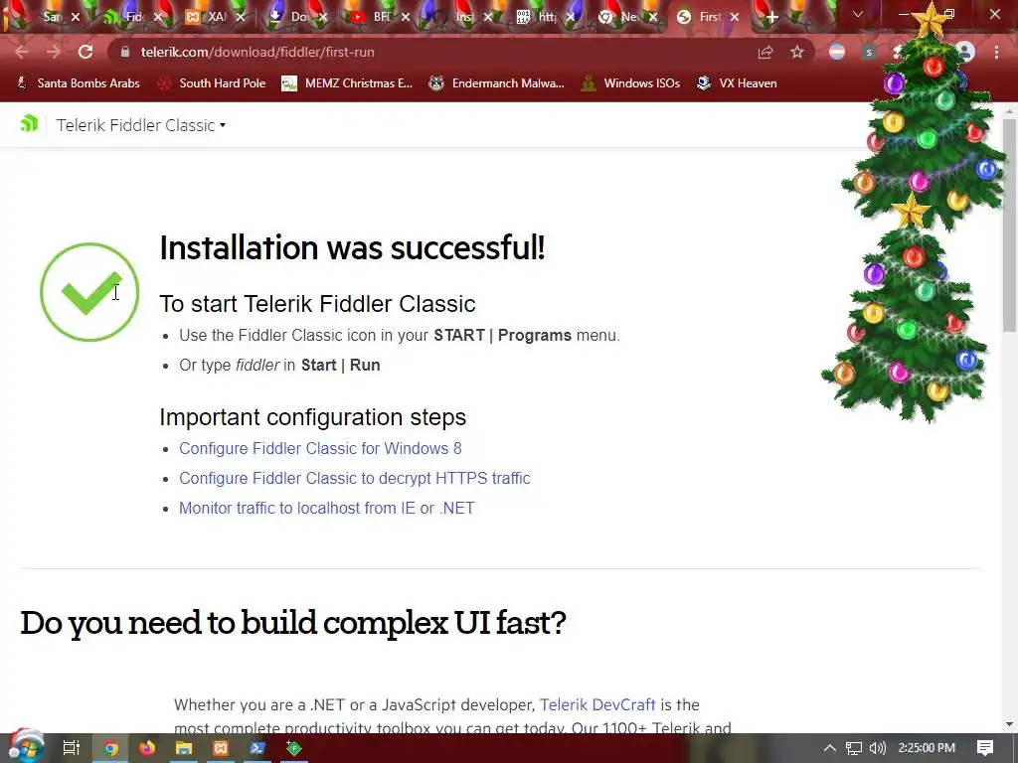Click the gray 'S' extension icon

pyautogui.click(x=869, y=53)
